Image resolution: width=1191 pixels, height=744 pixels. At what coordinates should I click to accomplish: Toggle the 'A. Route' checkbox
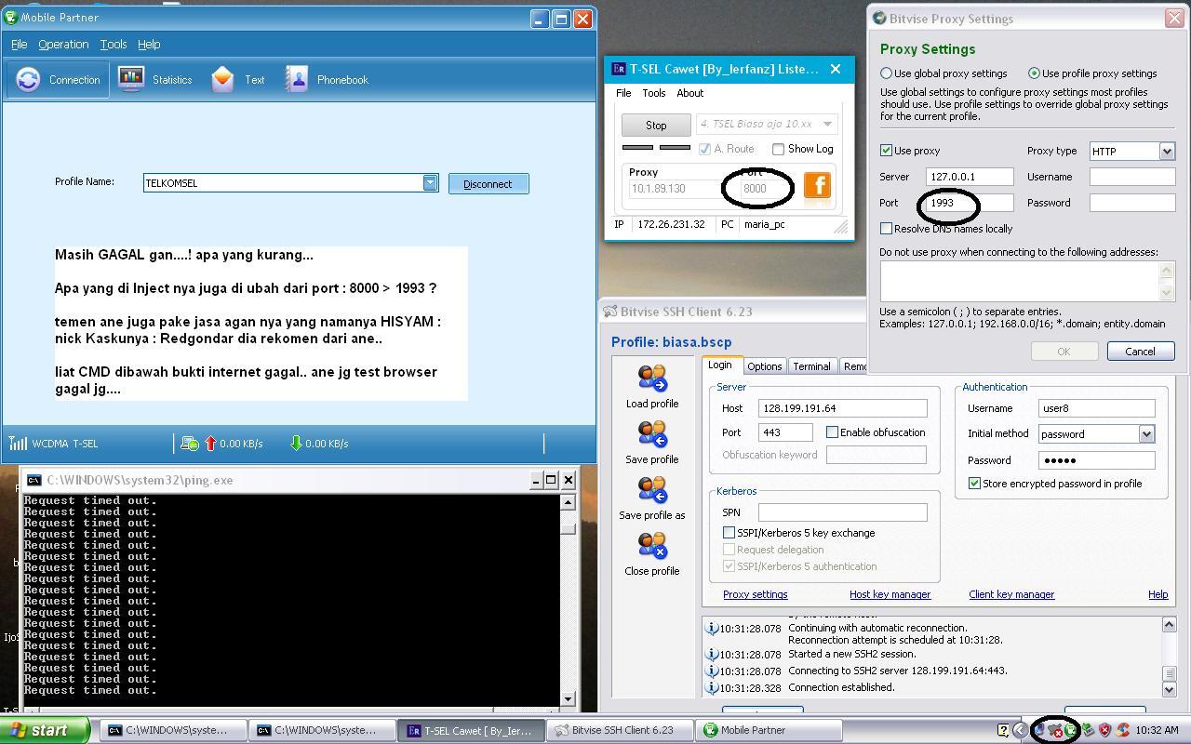pyautogui.click(x=704, y=149)
